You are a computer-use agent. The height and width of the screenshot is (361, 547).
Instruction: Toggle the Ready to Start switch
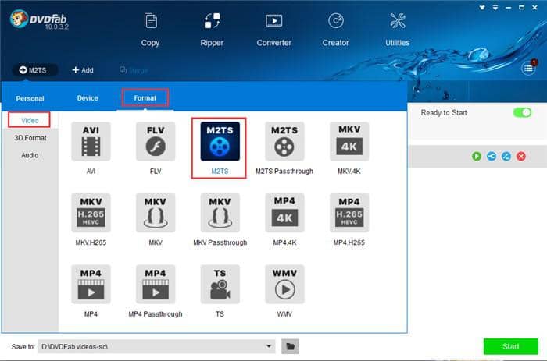click(x=522, y=112)
